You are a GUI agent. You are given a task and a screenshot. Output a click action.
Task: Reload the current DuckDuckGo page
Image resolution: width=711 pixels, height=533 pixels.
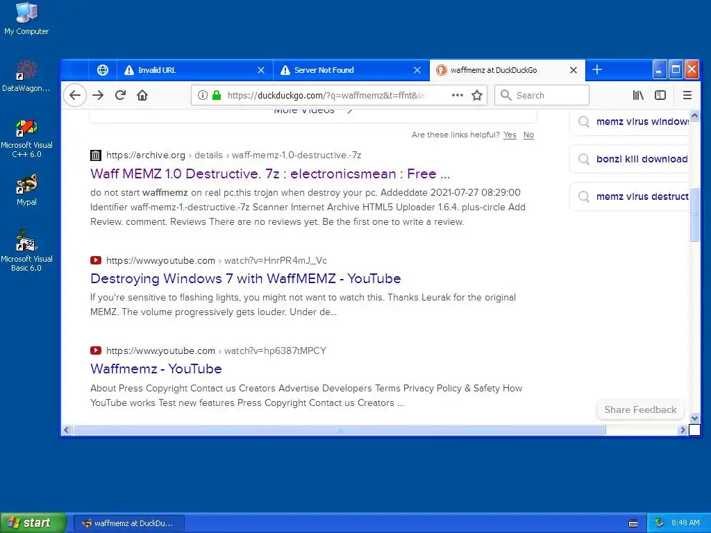120,95
